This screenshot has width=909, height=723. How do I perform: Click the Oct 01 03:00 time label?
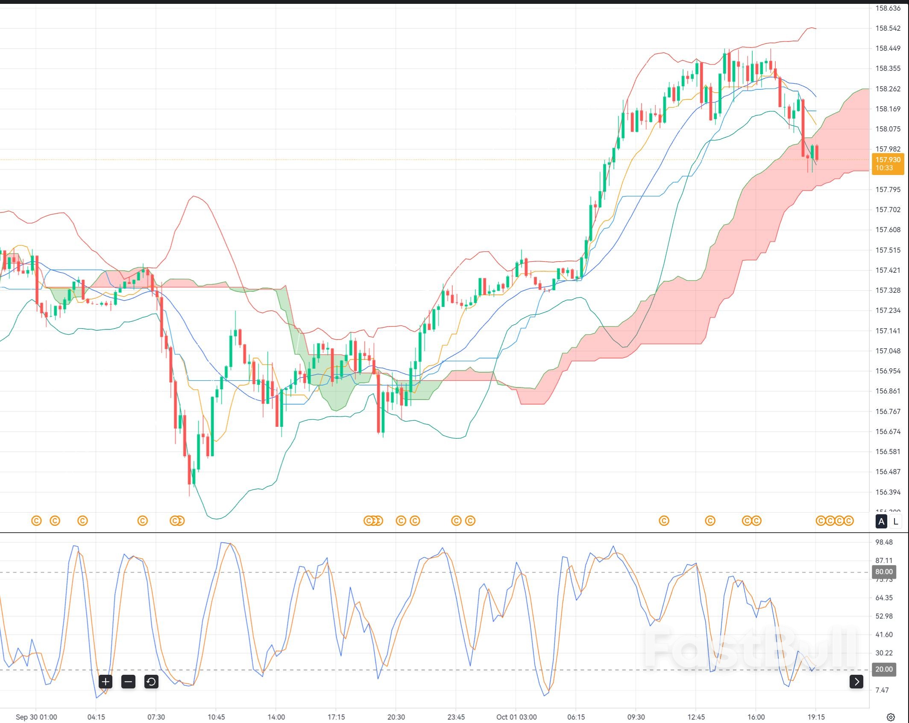(516, 717)
